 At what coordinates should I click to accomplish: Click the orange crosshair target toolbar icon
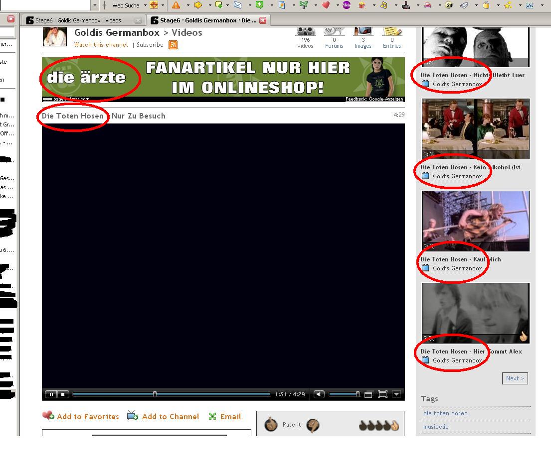154,5
